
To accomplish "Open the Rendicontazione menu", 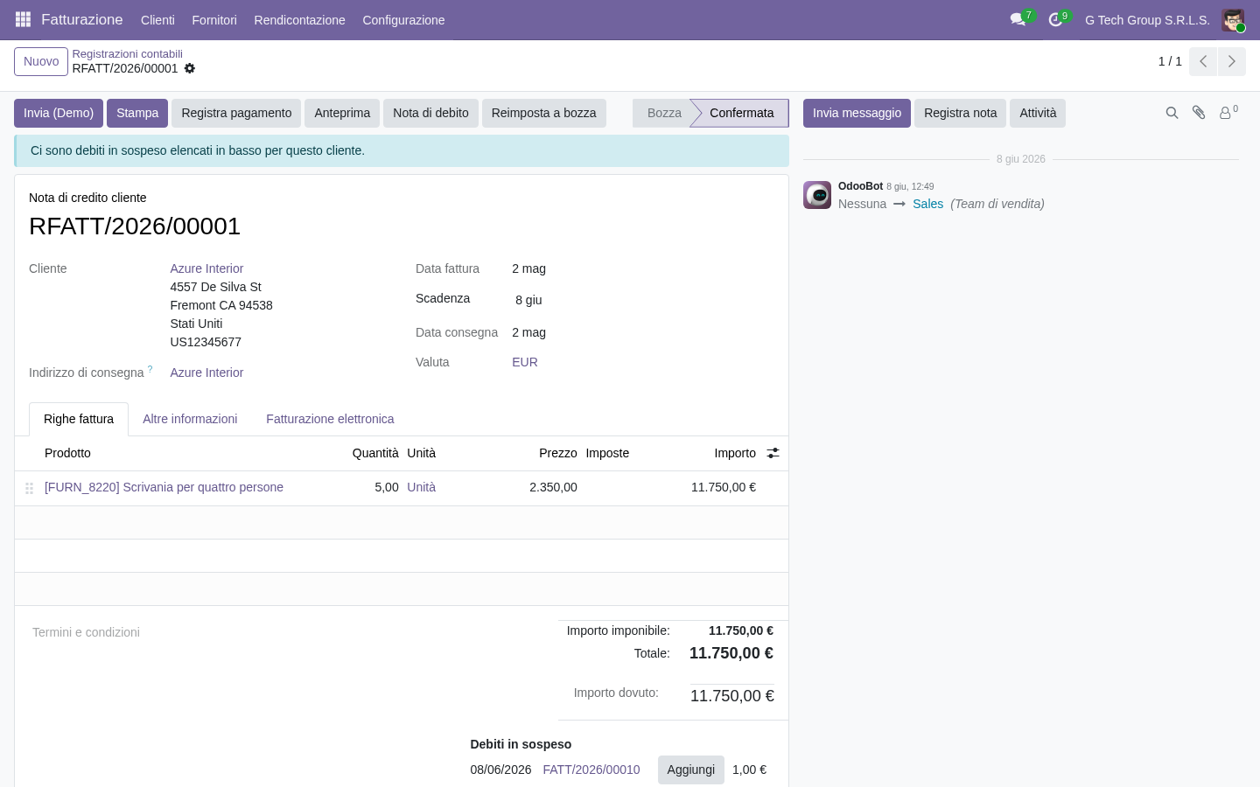I will (299, 20).
